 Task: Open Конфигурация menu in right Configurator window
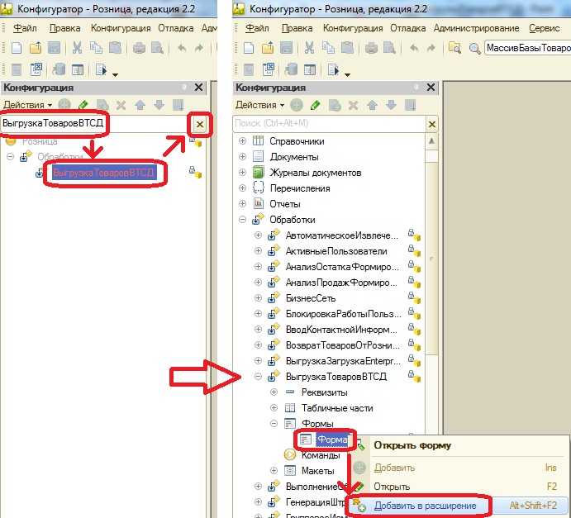coord(353,28)
